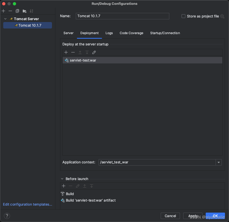Confirm the dialog with OK
229x222 pixels.
(x=215, y=216)
